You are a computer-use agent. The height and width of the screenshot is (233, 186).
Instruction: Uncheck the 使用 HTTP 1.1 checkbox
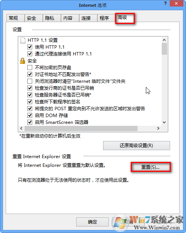pos(30,47)
